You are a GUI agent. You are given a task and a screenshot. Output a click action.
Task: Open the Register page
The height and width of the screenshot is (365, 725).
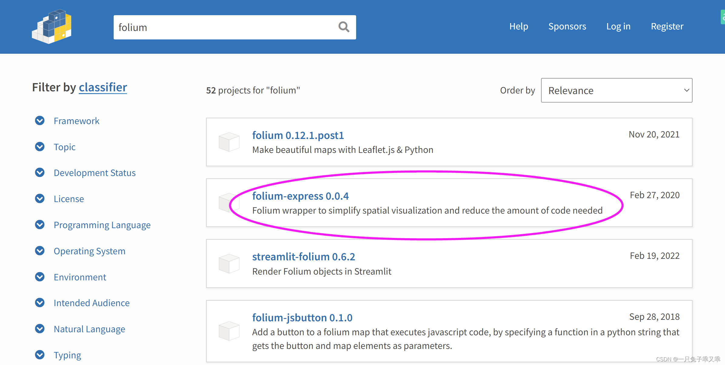pos(667,26)
